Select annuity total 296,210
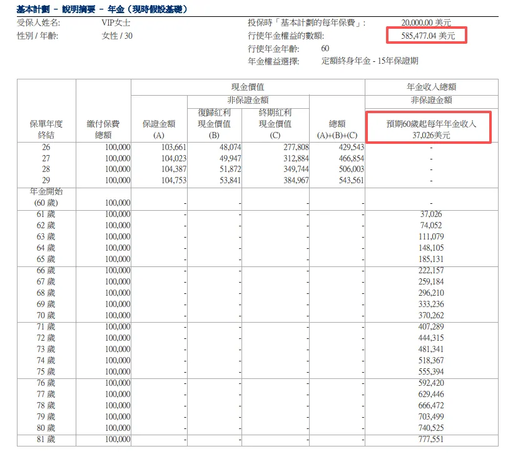This screenshot has width=513, height=454. 431,293
